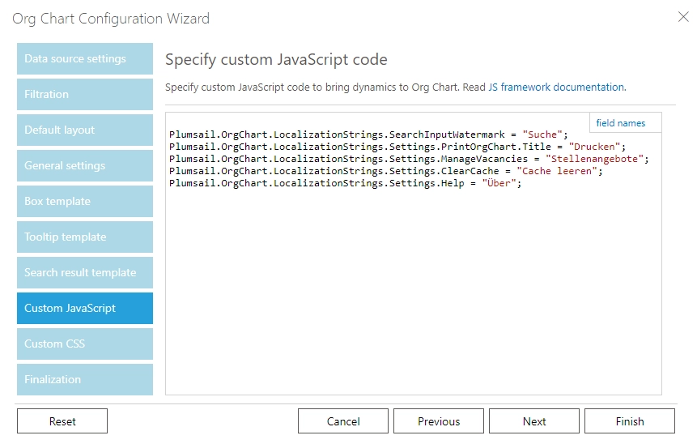Click the ManageVacancies "Stellenangebote" code line

click(x=409, y=159)
